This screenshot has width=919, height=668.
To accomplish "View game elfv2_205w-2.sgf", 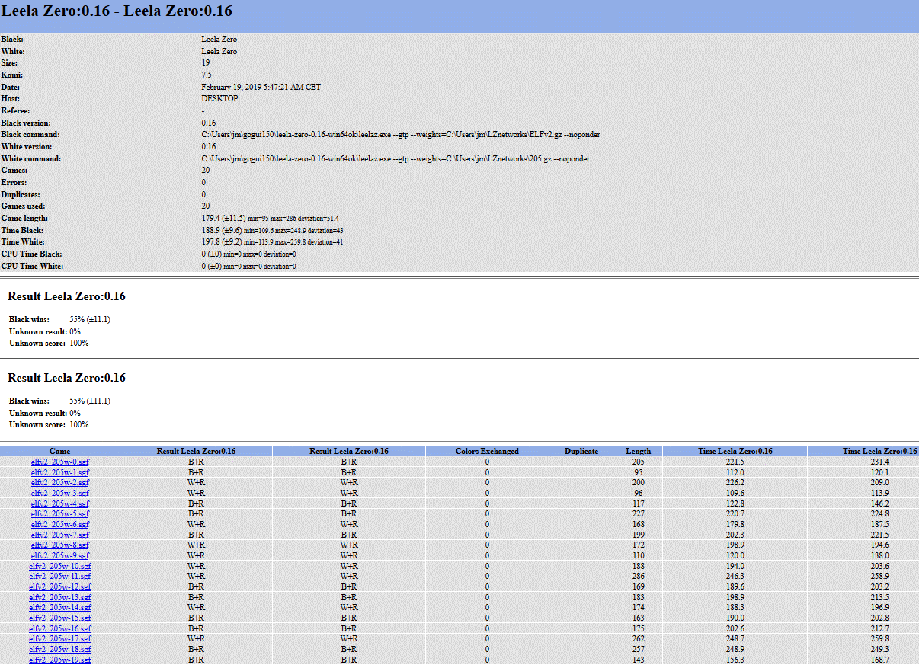I will (59, 483).
